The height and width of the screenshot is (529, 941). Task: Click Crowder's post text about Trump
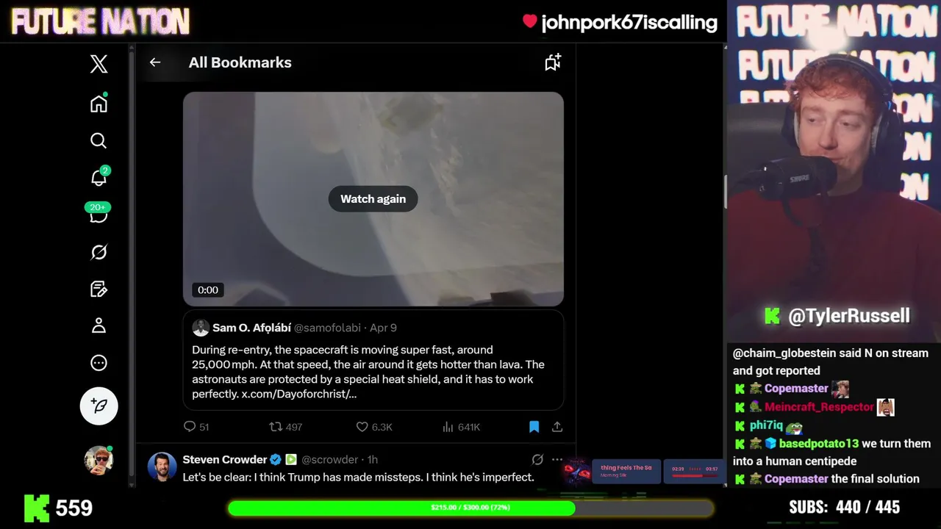pos(359,478)
